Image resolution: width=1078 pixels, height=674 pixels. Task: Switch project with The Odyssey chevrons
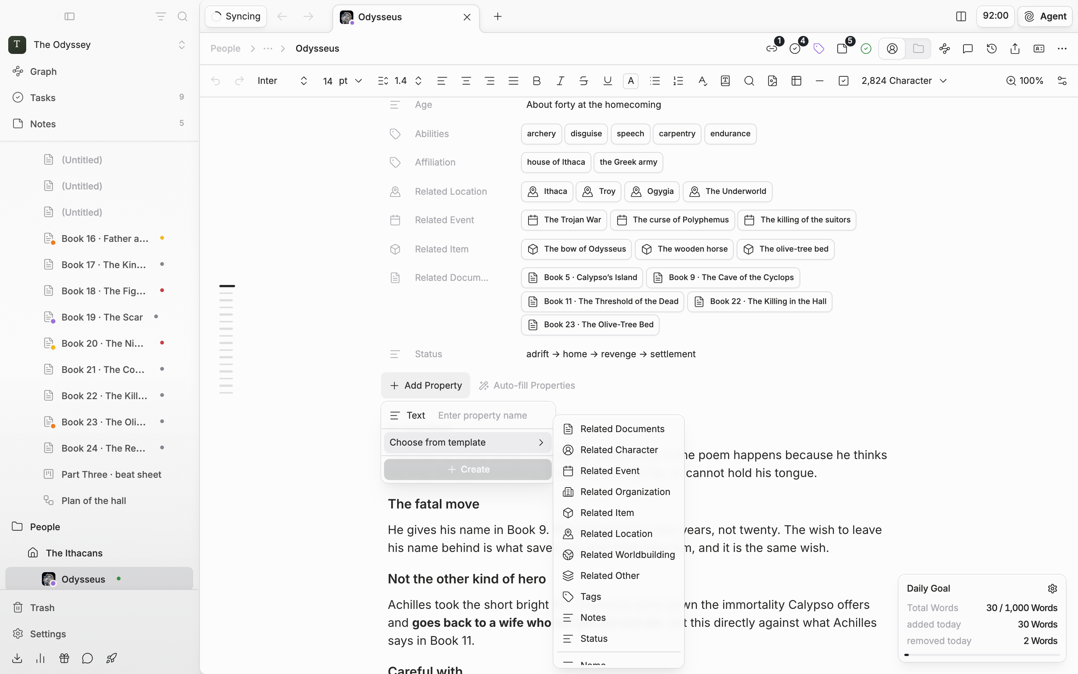[182, 45]
